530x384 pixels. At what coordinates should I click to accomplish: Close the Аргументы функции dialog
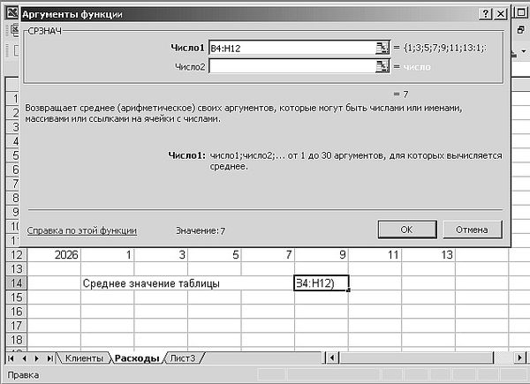pyautogui.click(x=502, y=16)
